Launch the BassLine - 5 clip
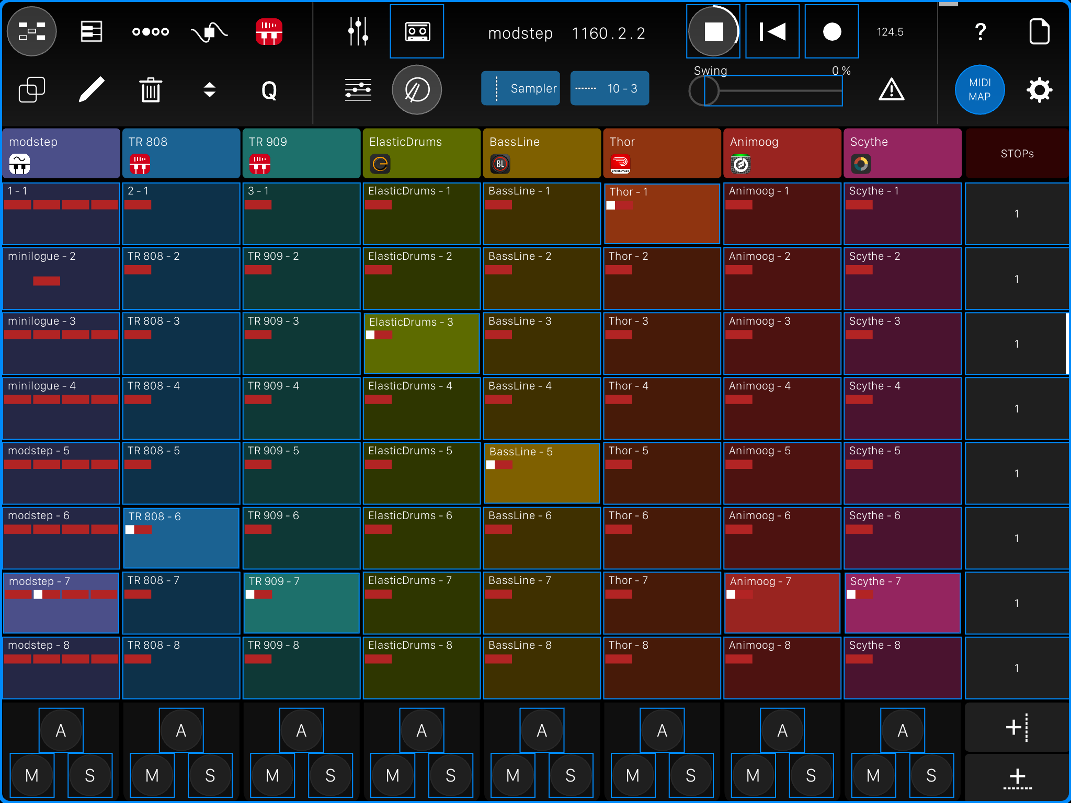1071x803 pixels. pyautogui.click(x=542, y=473)
